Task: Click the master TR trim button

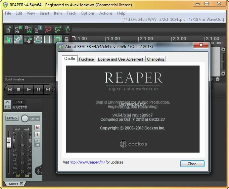Action: click(x=37, y=145)
